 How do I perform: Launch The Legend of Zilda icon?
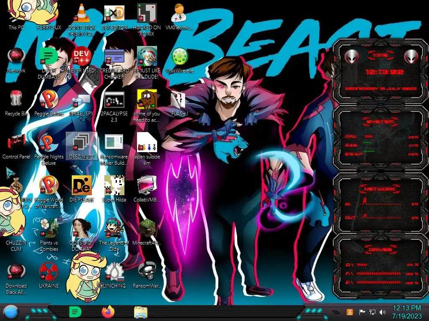tap(114, 236)
